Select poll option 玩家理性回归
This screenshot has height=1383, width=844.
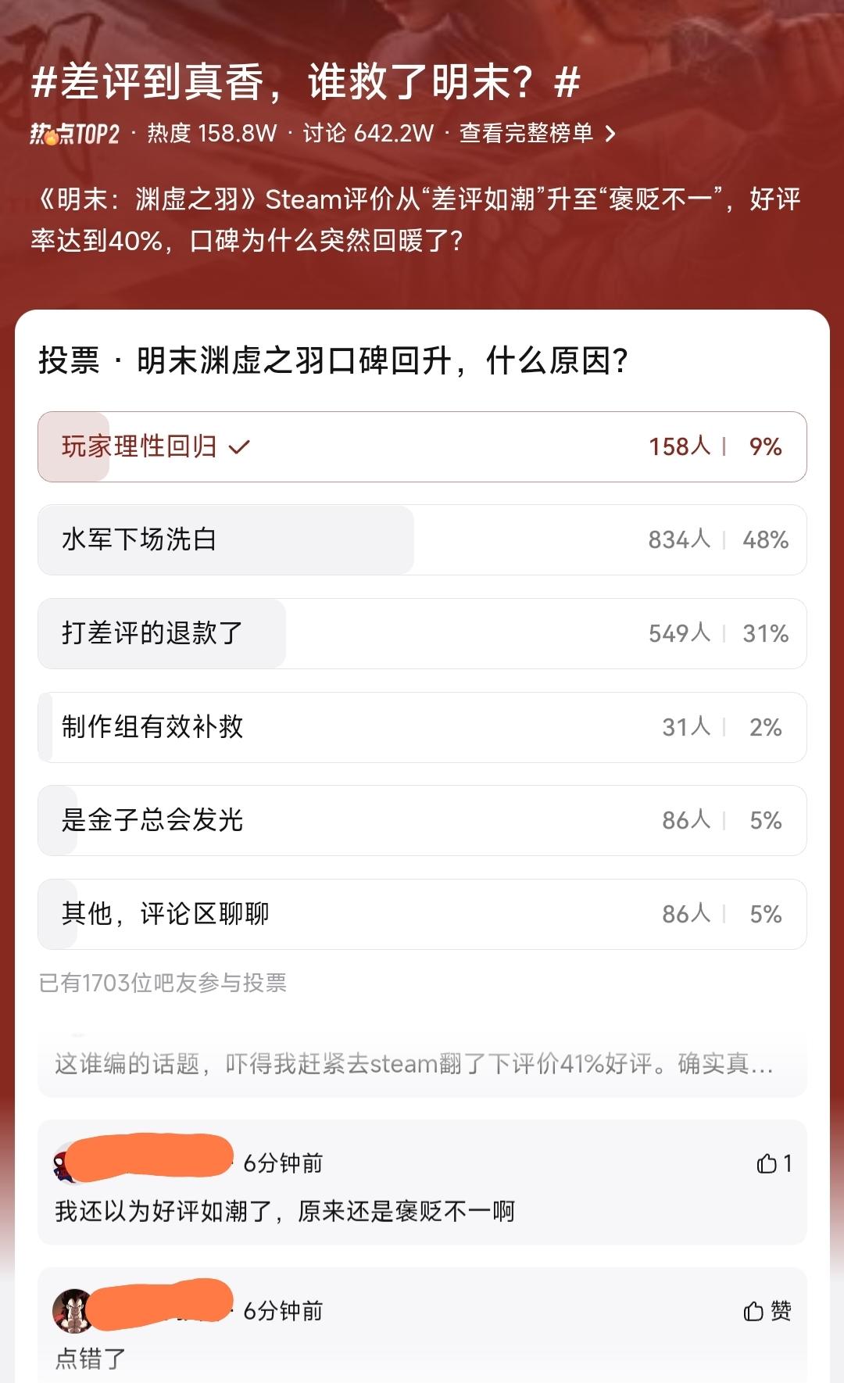point(422,446)
